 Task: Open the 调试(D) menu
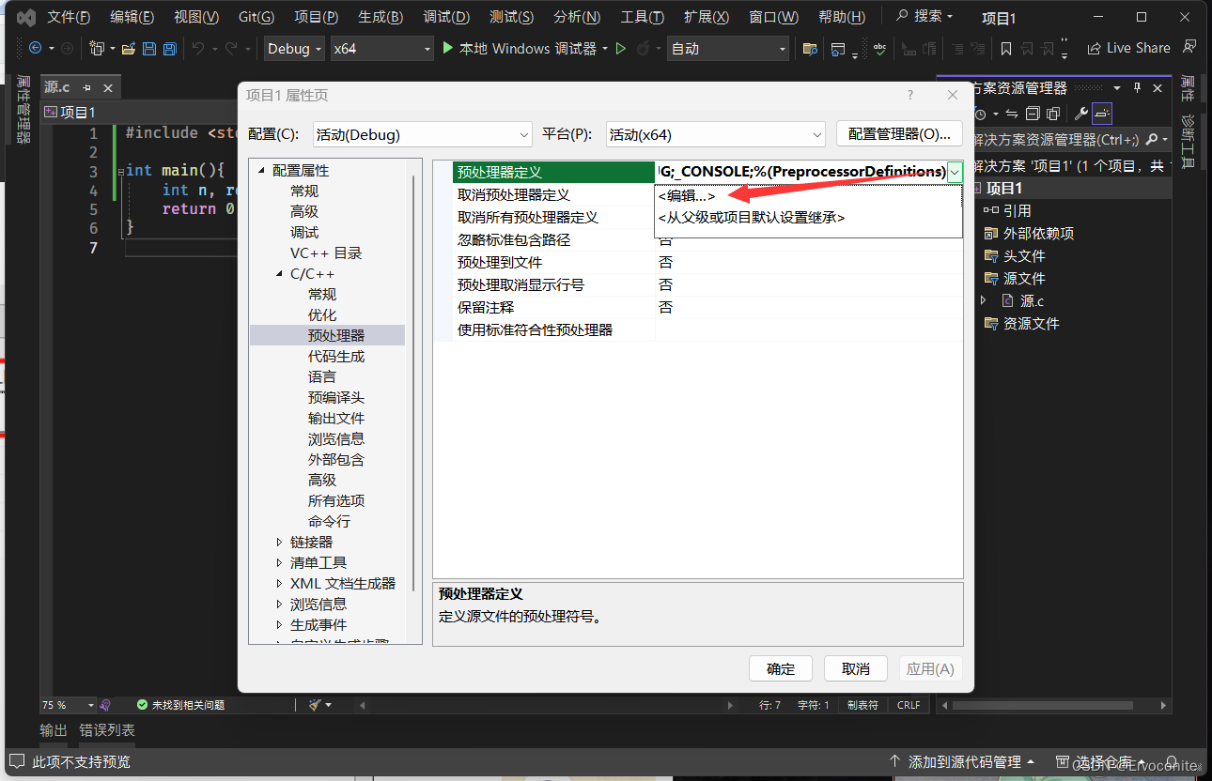446,17
